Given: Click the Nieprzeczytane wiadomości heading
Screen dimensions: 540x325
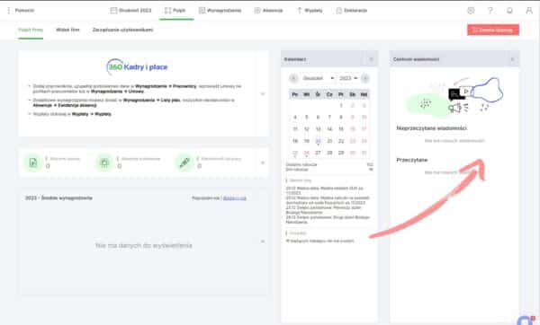Looking at the screenshot, I should click(x=431, y=128).
